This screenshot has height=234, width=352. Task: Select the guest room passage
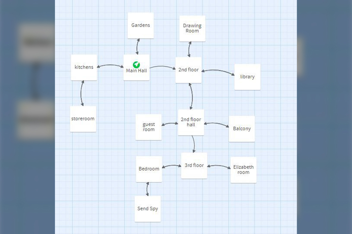pyautogui.click(x=149, y=127)
